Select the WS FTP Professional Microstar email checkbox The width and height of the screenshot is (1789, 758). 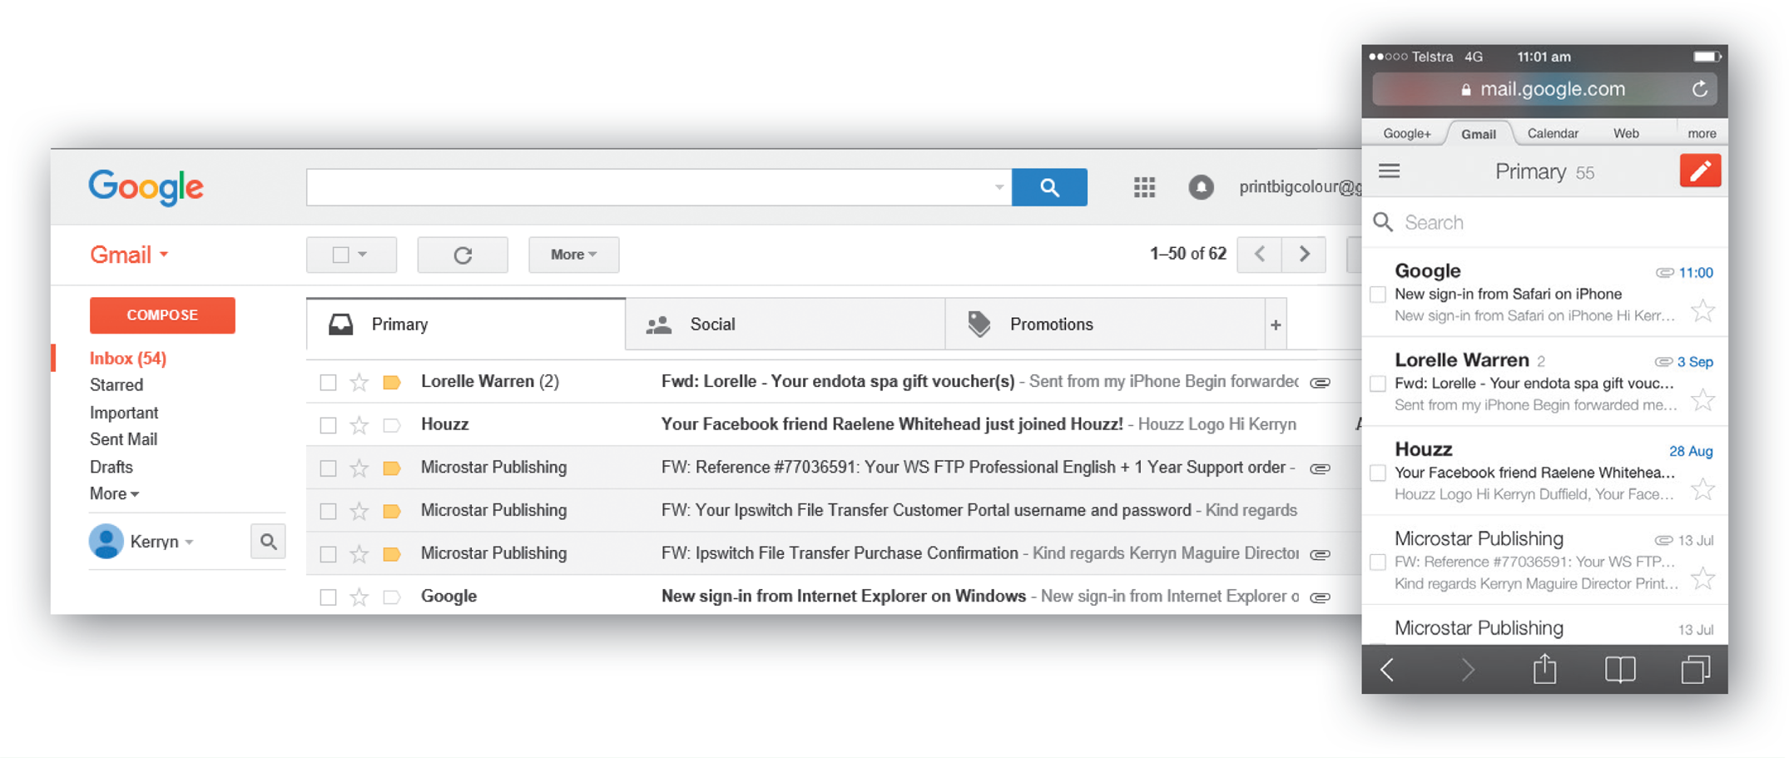click(328, 468)
